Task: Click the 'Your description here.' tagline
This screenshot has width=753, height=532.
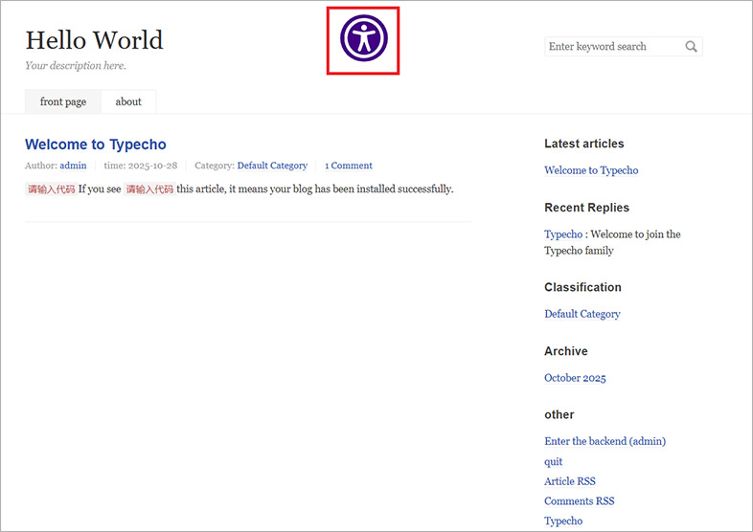Action: point(76,66)
